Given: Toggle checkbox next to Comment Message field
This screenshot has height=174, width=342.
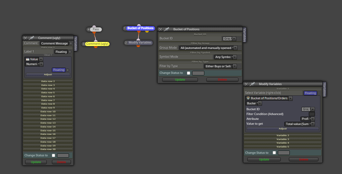Looking at the screenshot, I should click(x=71, y=43).
